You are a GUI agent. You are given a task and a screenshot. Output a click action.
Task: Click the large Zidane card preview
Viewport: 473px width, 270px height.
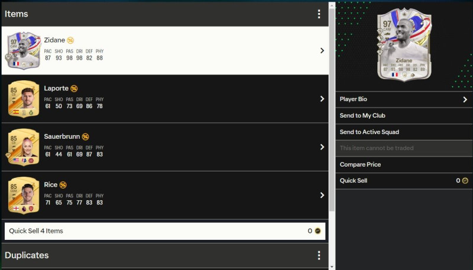404,44
